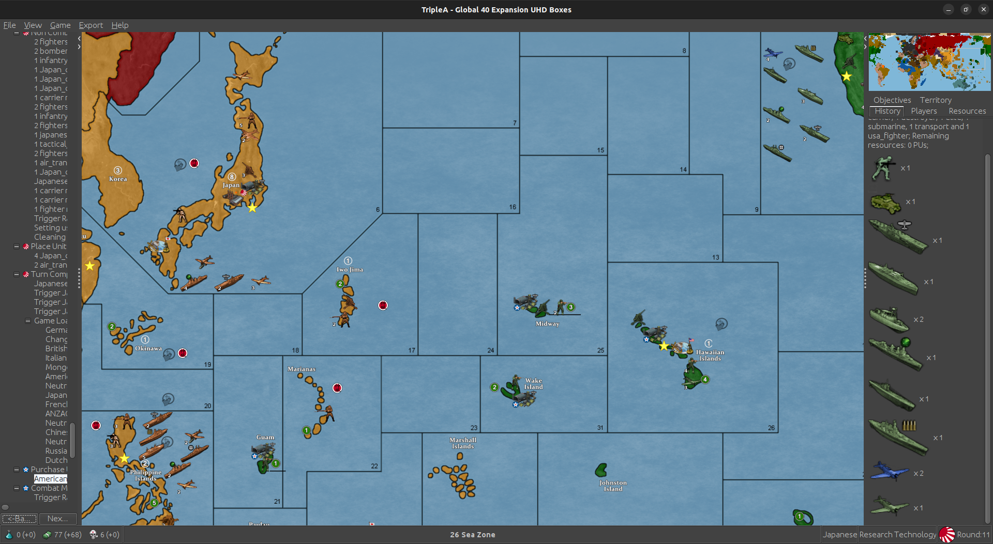This screenshot has width=993, height=544.
Task: Switch to the Territory tab
Action: pos(935,100)
